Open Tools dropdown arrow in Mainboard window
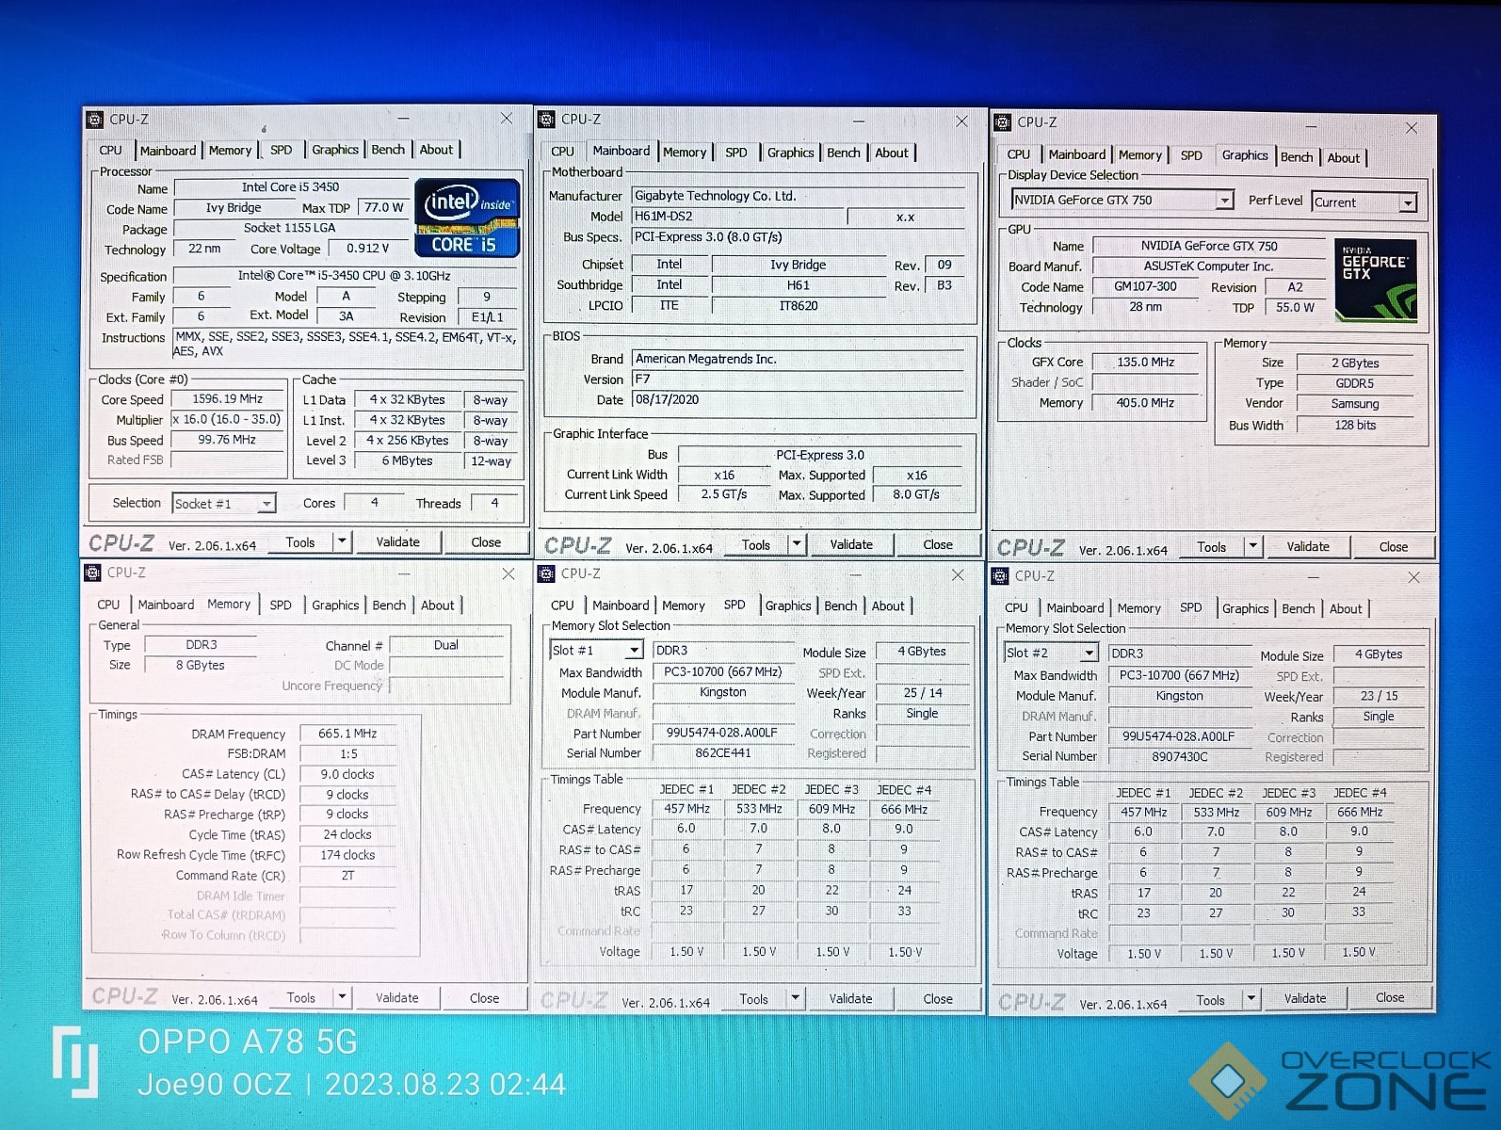The height and width of the screenshot is (1130, 1501). pos(797,544)
